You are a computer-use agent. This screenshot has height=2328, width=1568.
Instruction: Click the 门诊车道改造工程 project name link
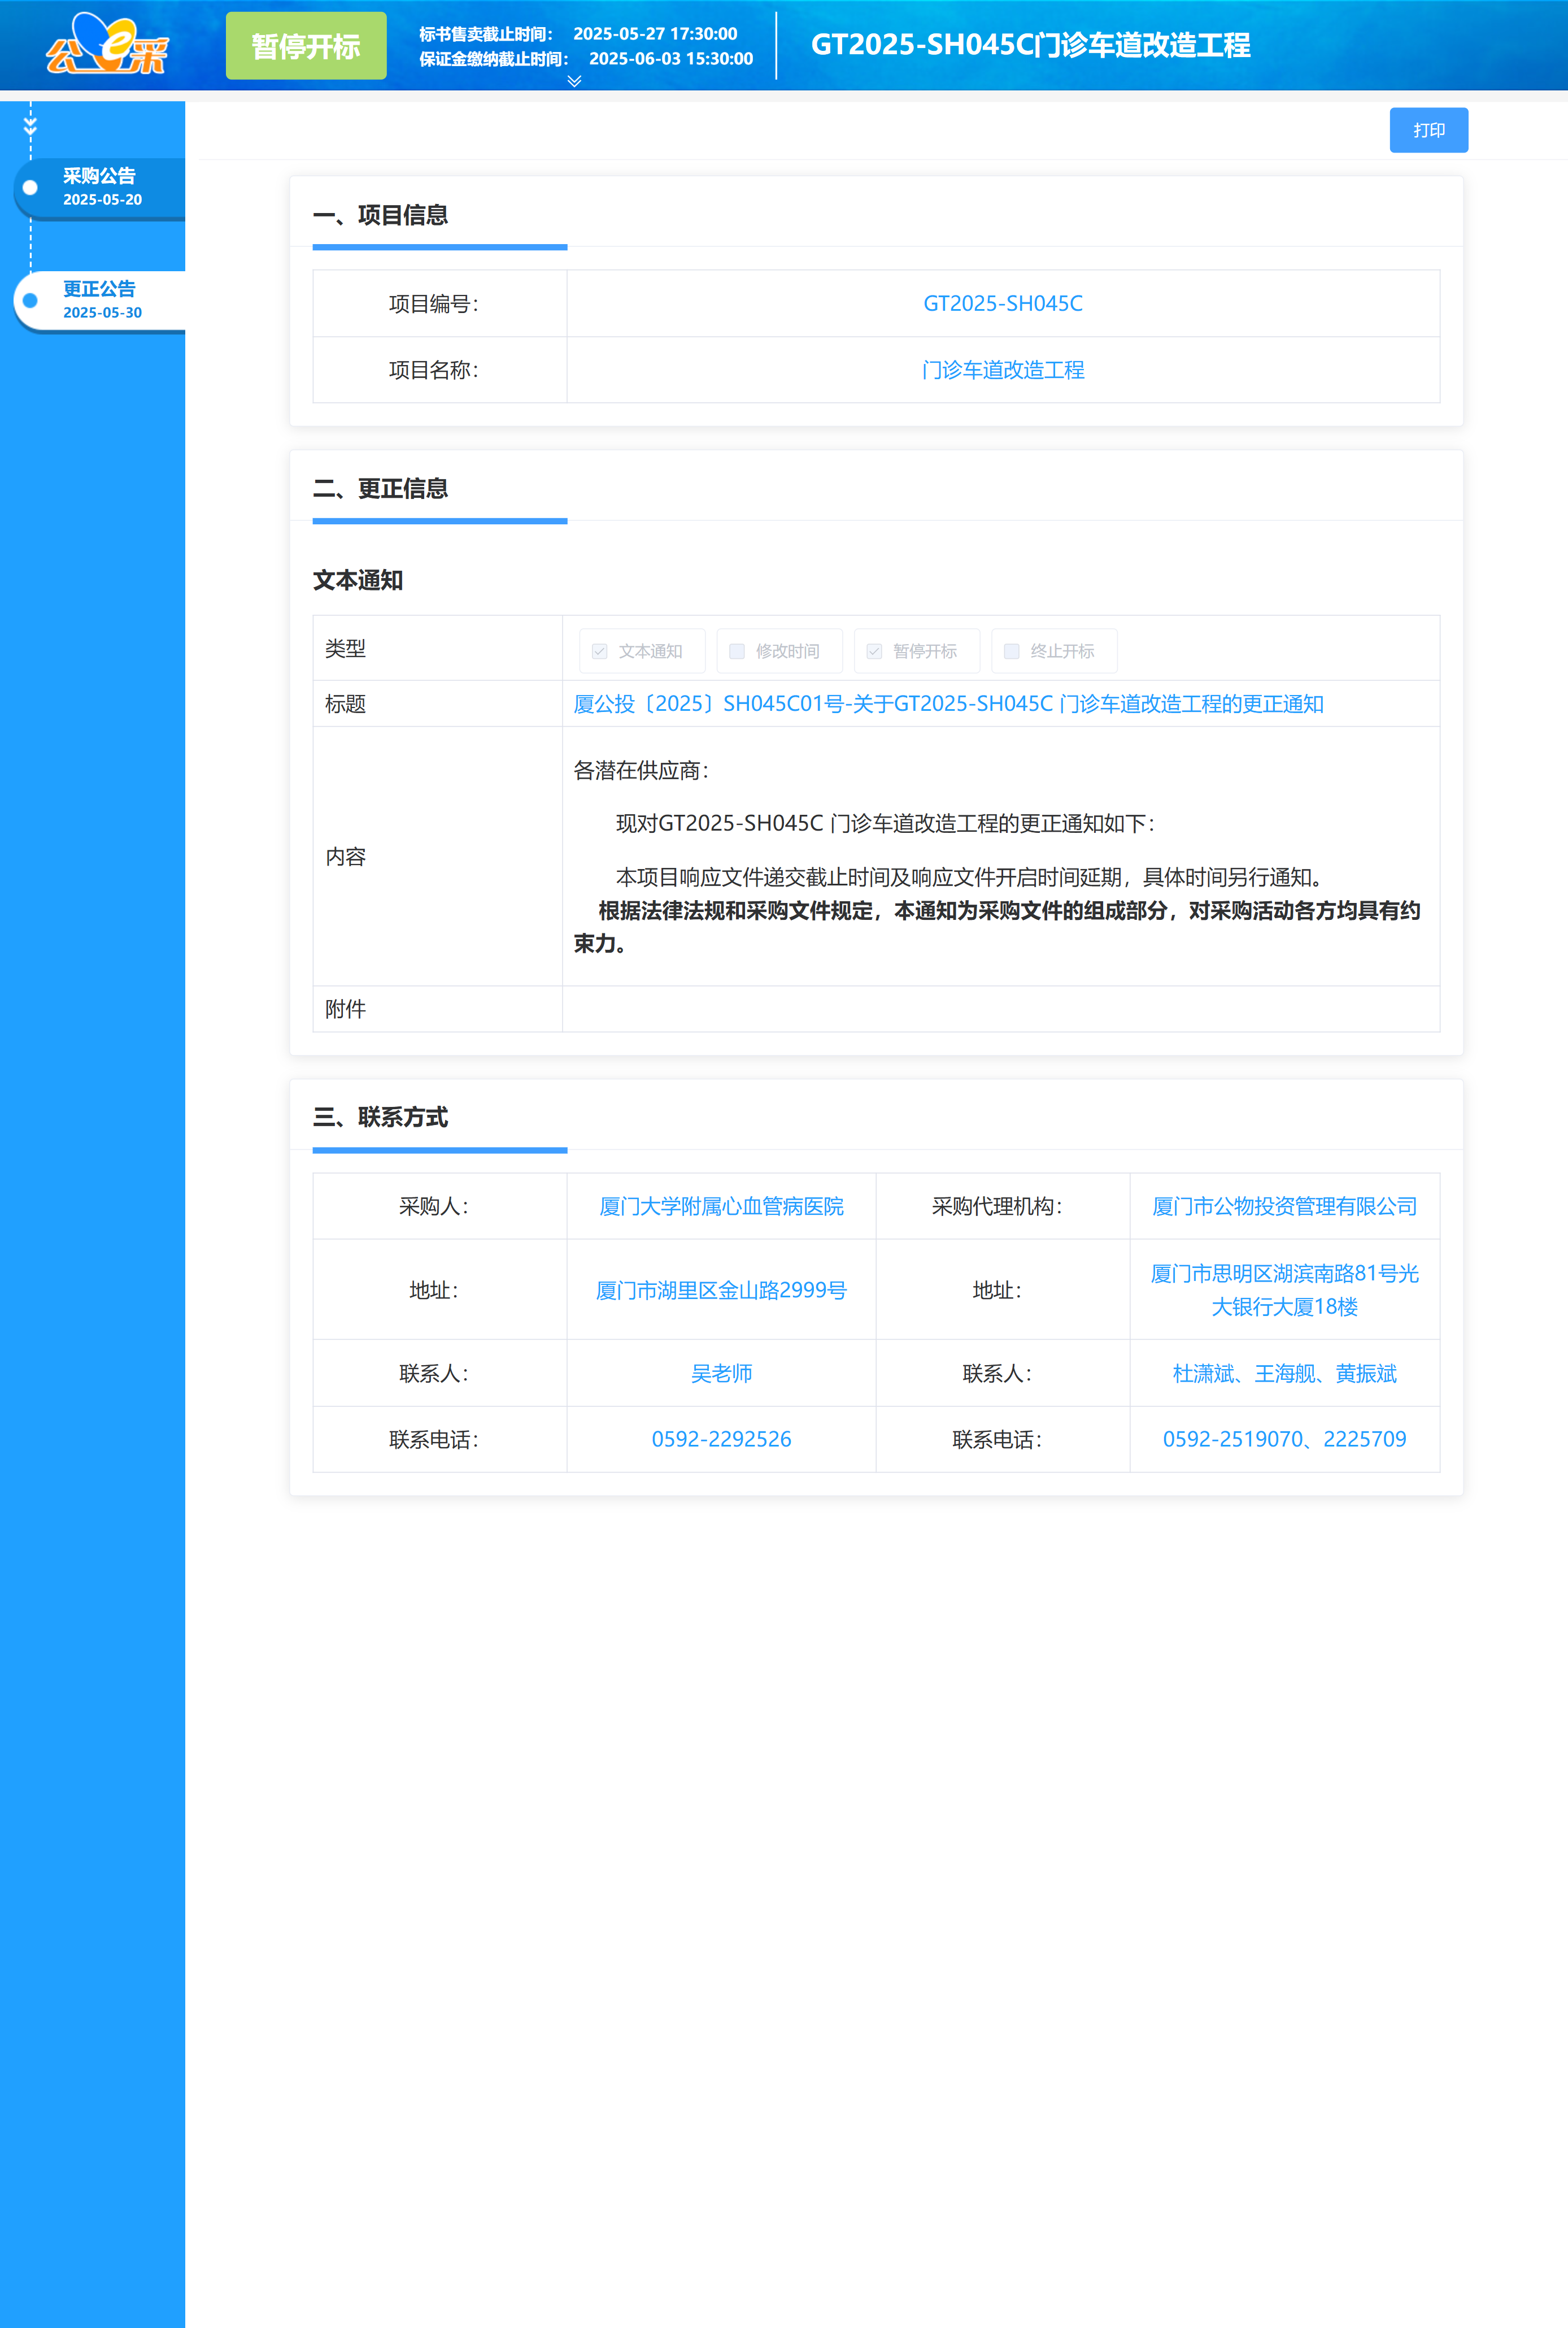(1002, 370)
